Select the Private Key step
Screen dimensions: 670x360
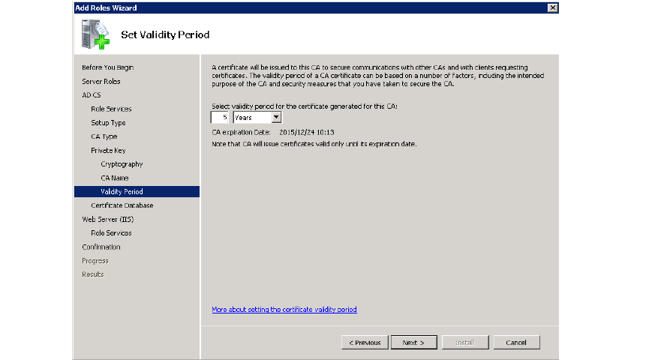tap(108, 150)
